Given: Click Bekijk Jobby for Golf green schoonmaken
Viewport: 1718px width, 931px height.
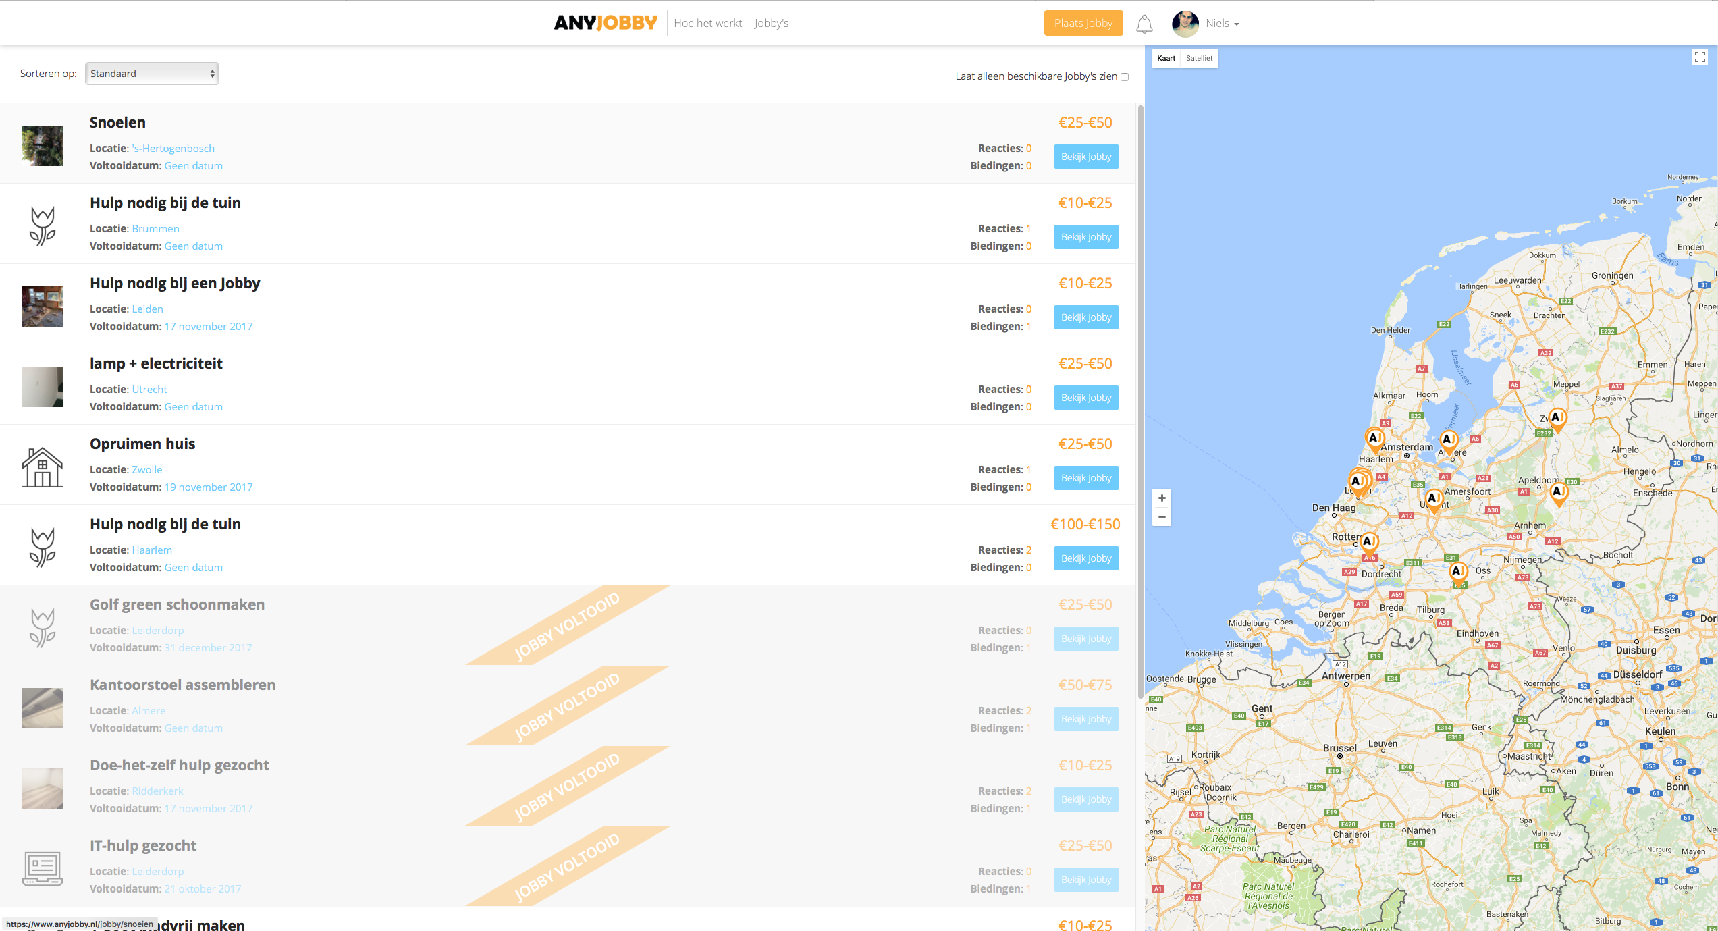Looking at the screenshot, I should (1086, 639).
